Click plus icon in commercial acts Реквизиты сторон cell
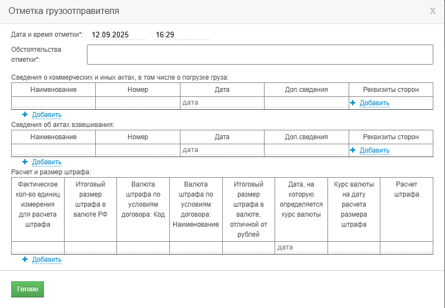445x308 pixels. coord(353,103)
